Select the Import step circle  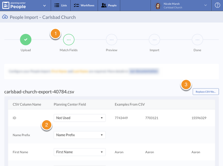(x=154, y=40)
